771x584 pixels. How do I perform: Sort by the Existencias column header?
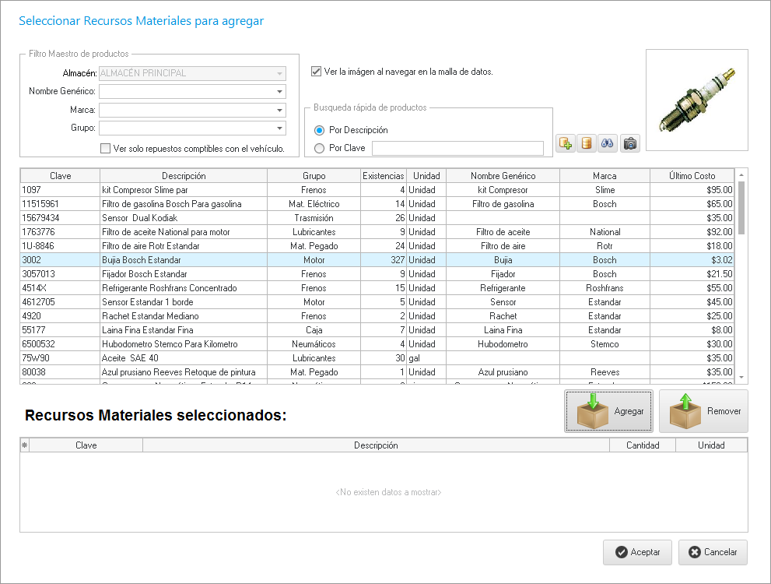point(384,176)
